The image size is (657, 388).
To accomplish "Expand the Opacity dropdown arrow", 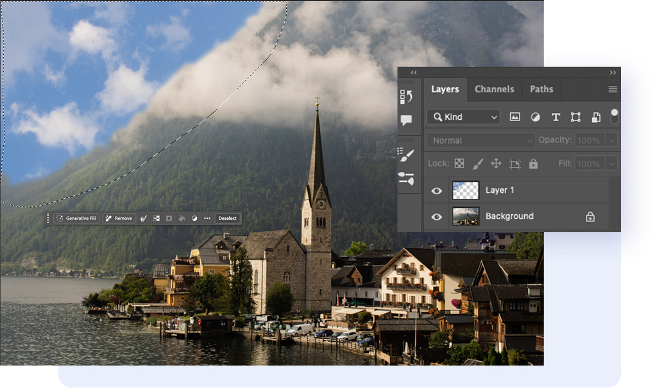I will click(612, 140).
